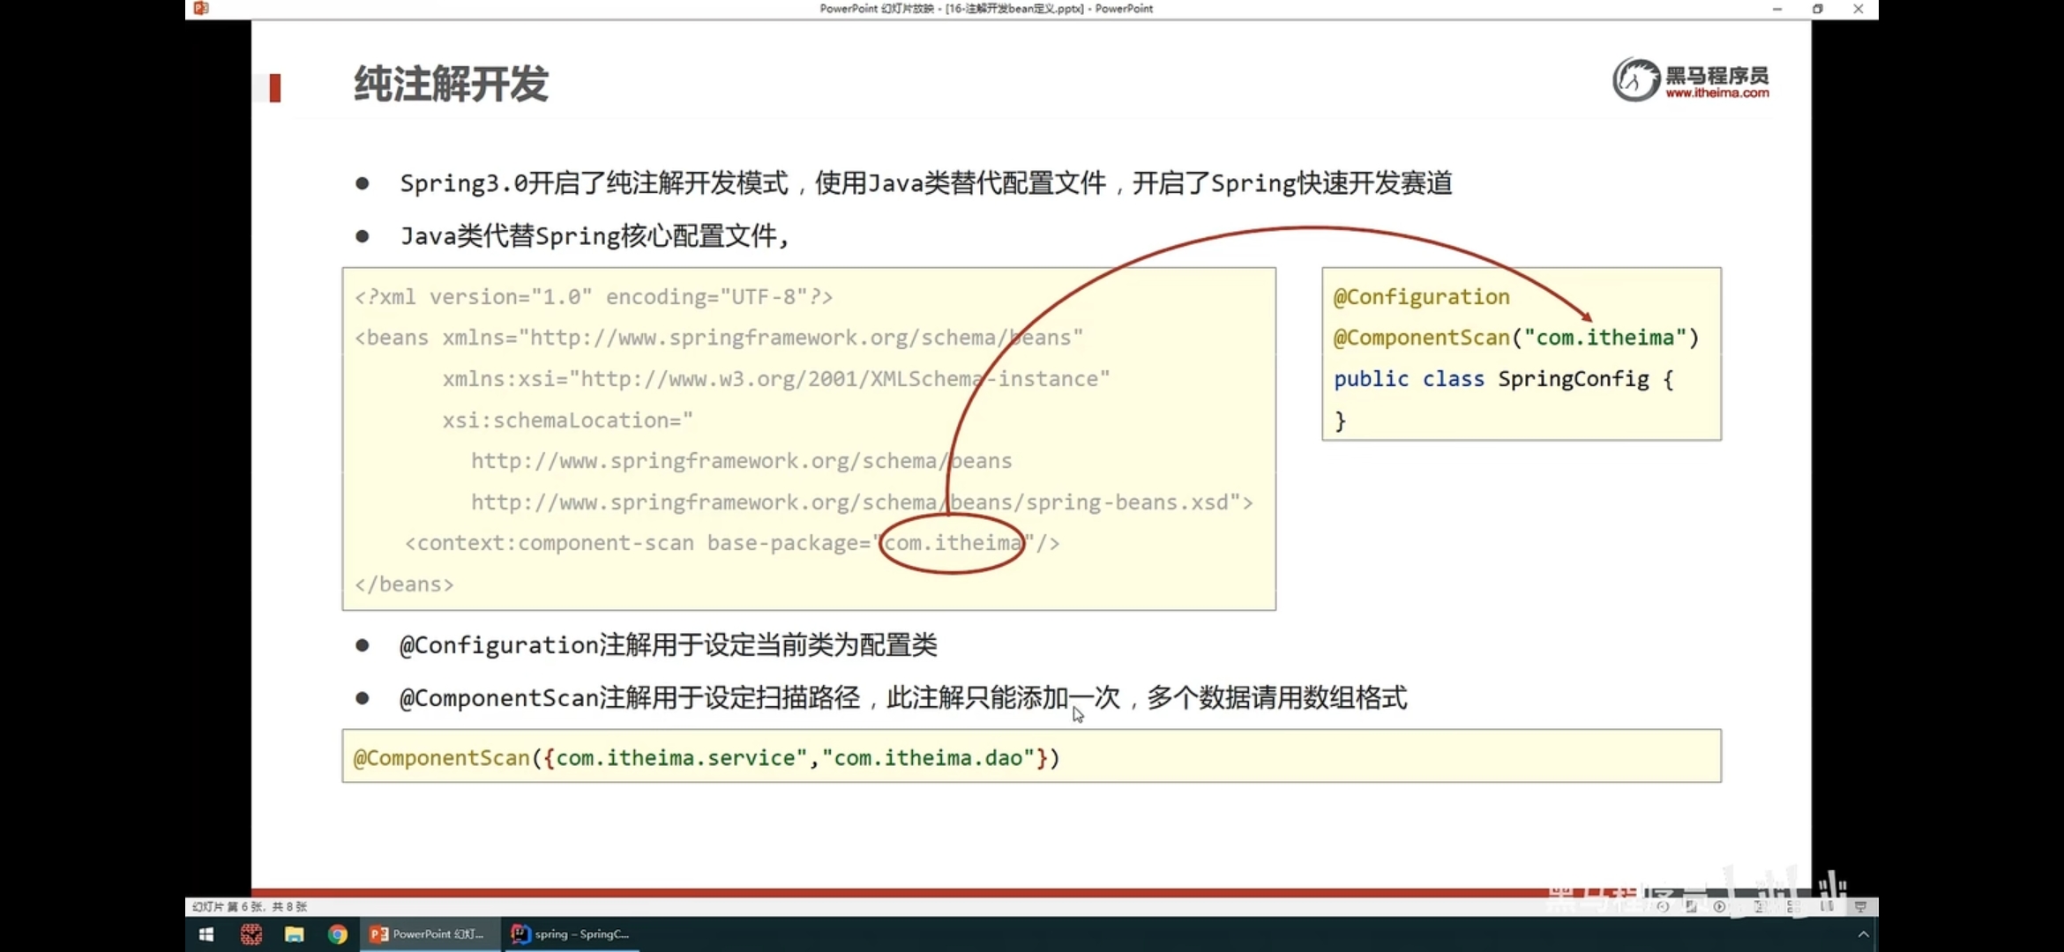Open File Explorer from taskbar

pyautogui.click(x=294, y=934)
